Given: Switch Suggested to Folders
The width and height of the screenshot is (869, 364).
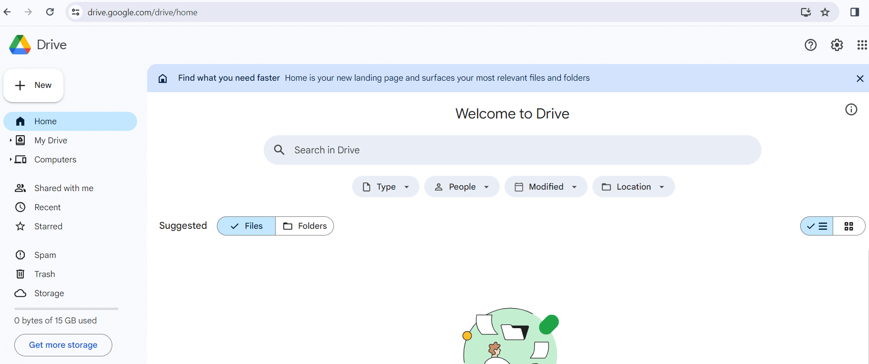Looking at the screenshot, I should tap(305, 226).
